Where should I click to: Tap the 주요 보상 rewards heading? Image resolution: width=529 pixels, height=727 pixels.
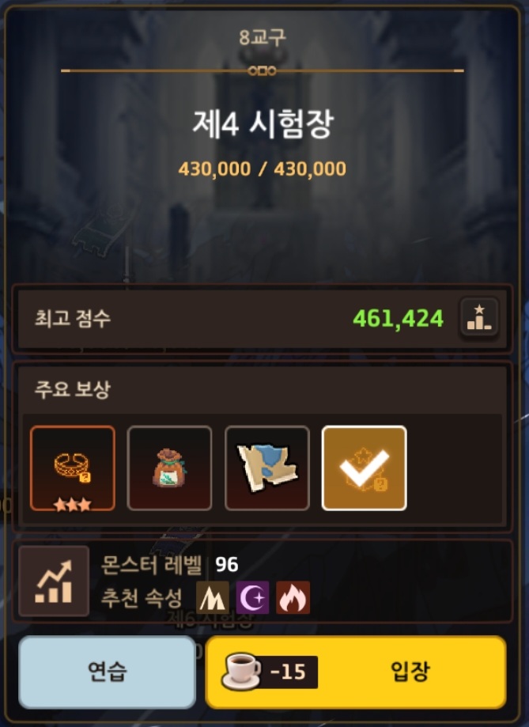(72, 389)
